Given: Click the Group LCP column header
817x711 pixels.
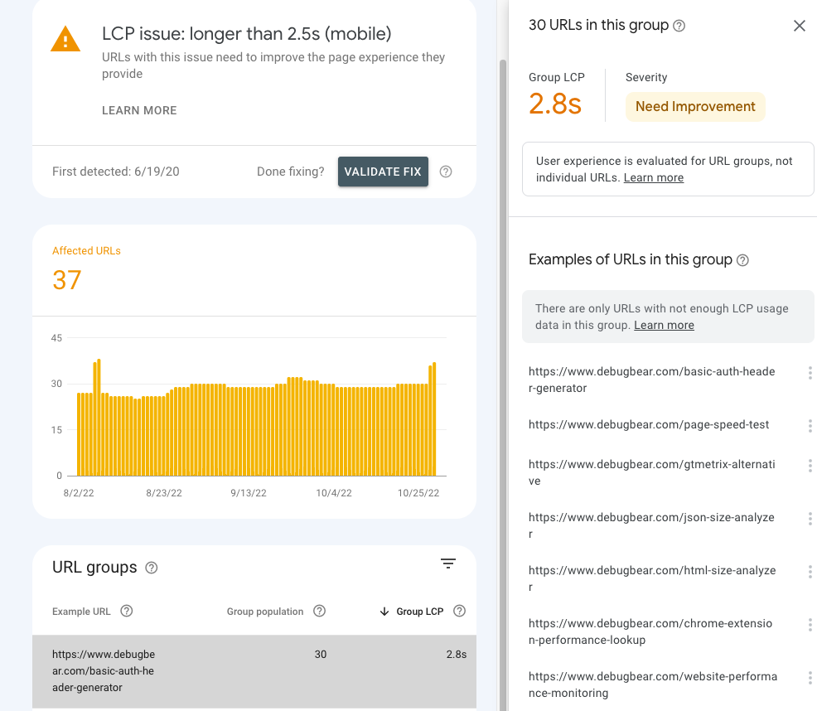Looking at the screenshot, I should 419,612.
